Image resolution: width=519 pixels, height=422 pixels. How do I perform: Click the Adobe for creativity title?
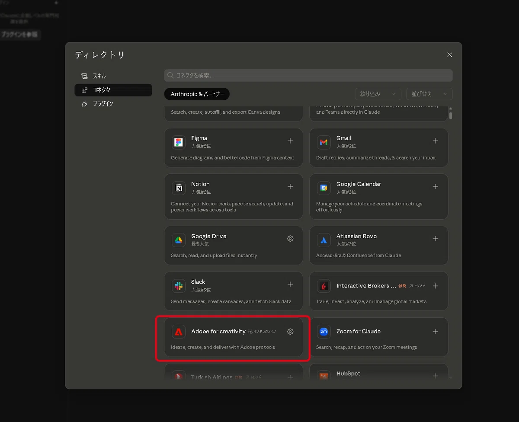click(x=218, y=331)
